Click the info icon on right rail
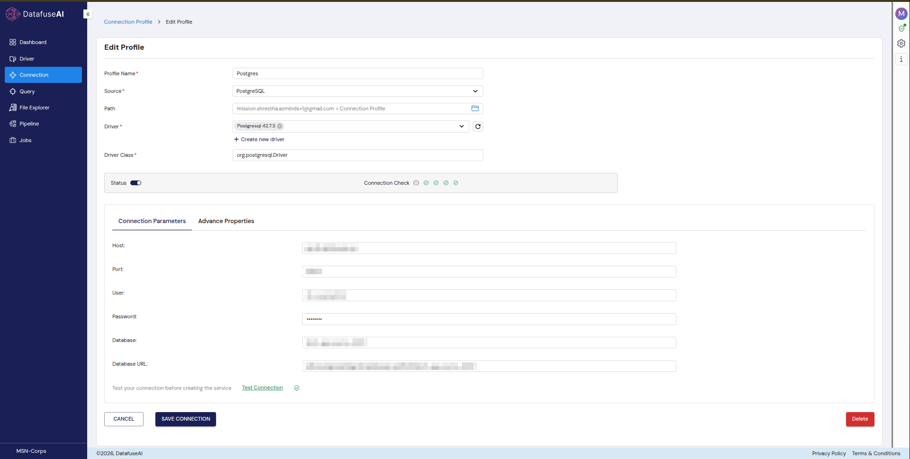Screen dimensions: 910x459 pos(901,59)
